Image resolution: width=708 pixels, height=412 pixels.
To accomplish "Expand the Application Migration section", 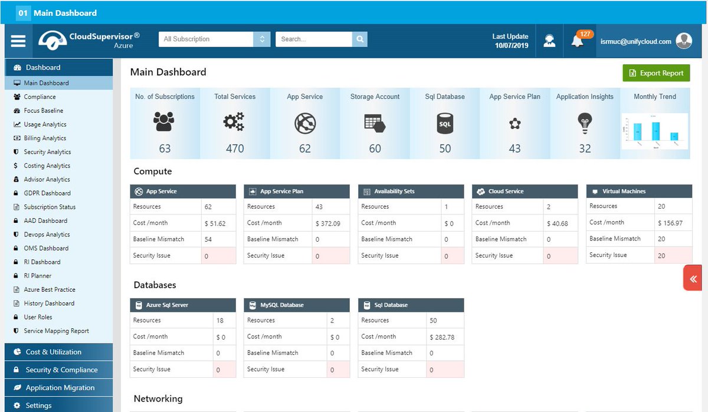I will (58, 387).
